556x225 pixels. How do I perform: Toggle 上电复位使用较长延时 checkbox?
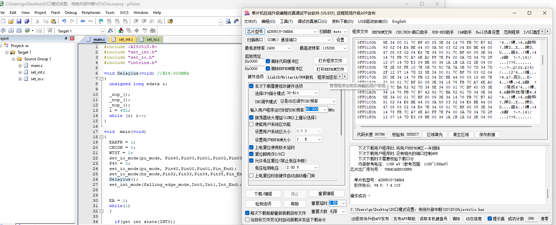tap(251, 147)
